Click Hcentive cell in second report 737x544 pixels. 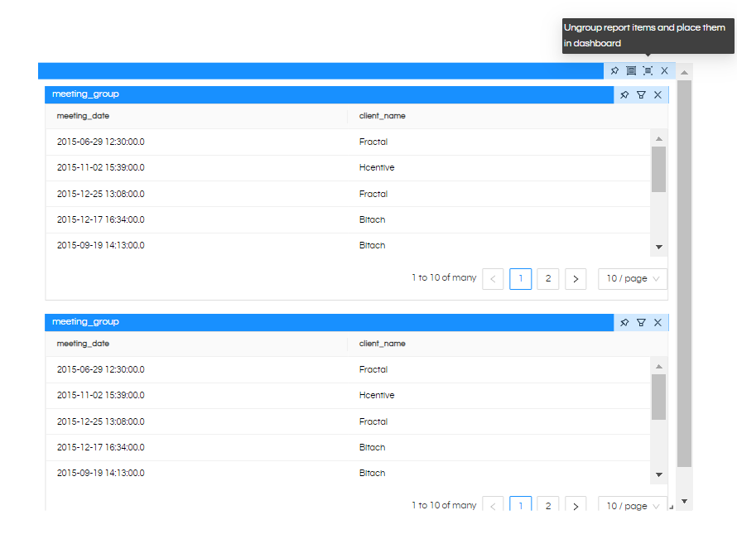(377, 396)
